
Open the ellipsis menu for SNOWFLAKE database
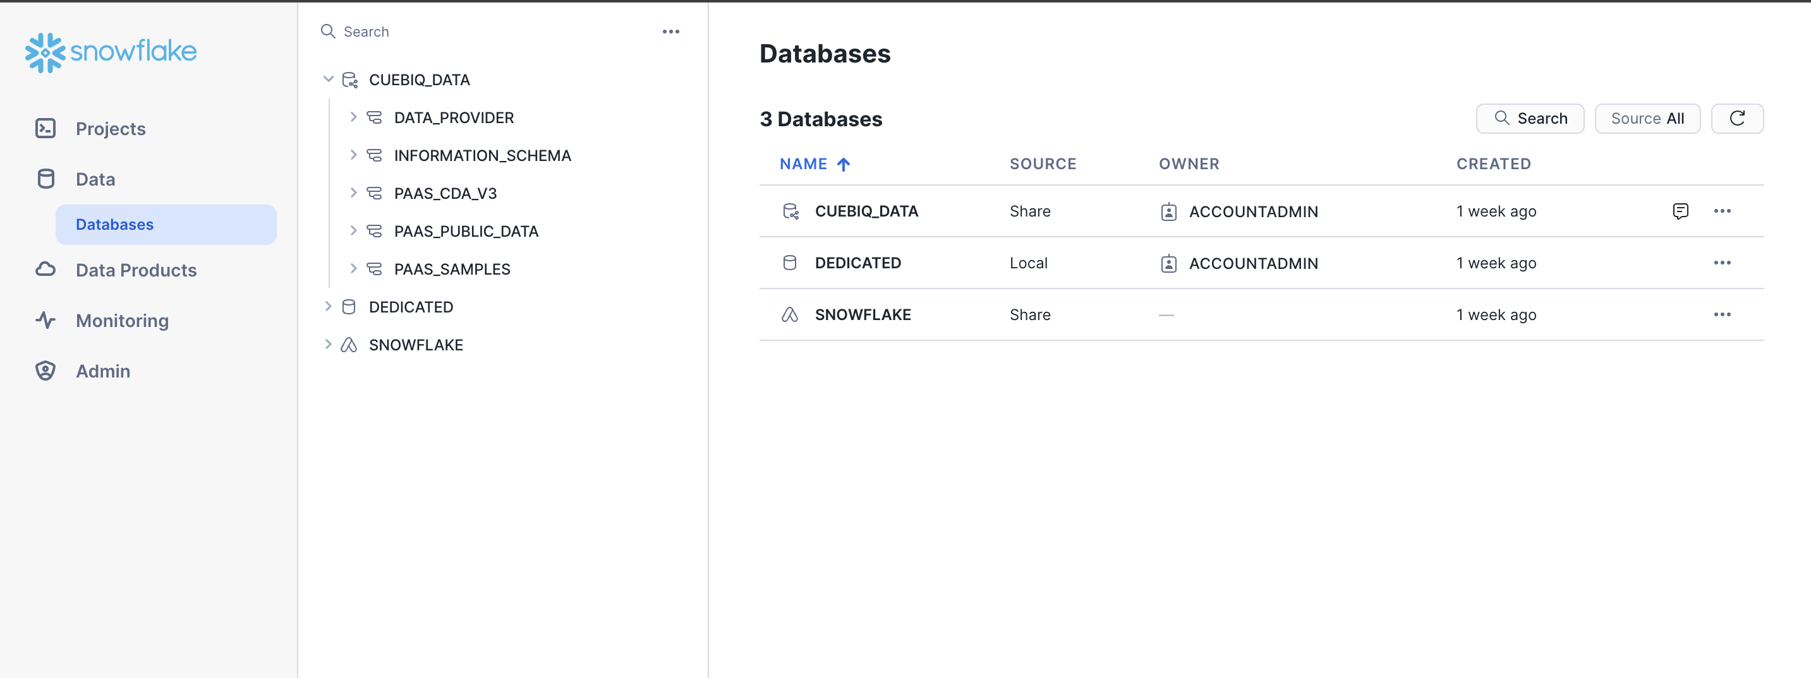point(1723,314)
